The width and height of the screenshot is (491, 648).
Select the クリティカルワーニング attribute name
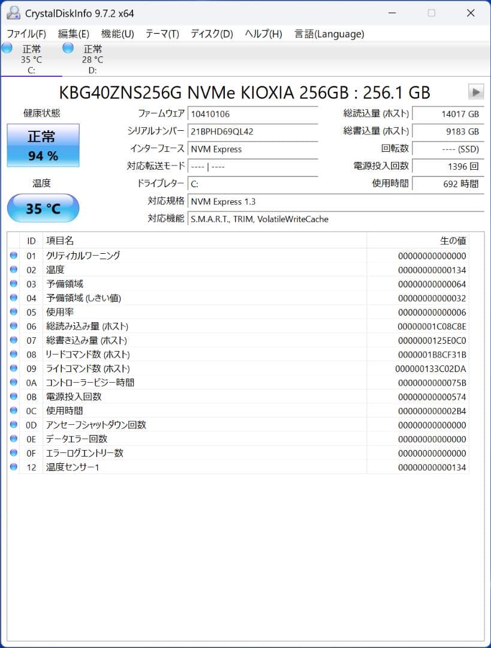pyautogui.click(x=83, y=256)
